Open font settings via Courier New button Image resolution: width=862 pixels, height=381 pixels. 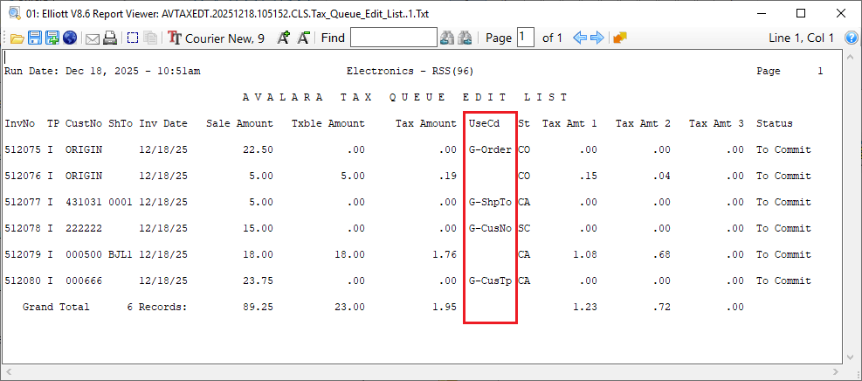217,38
